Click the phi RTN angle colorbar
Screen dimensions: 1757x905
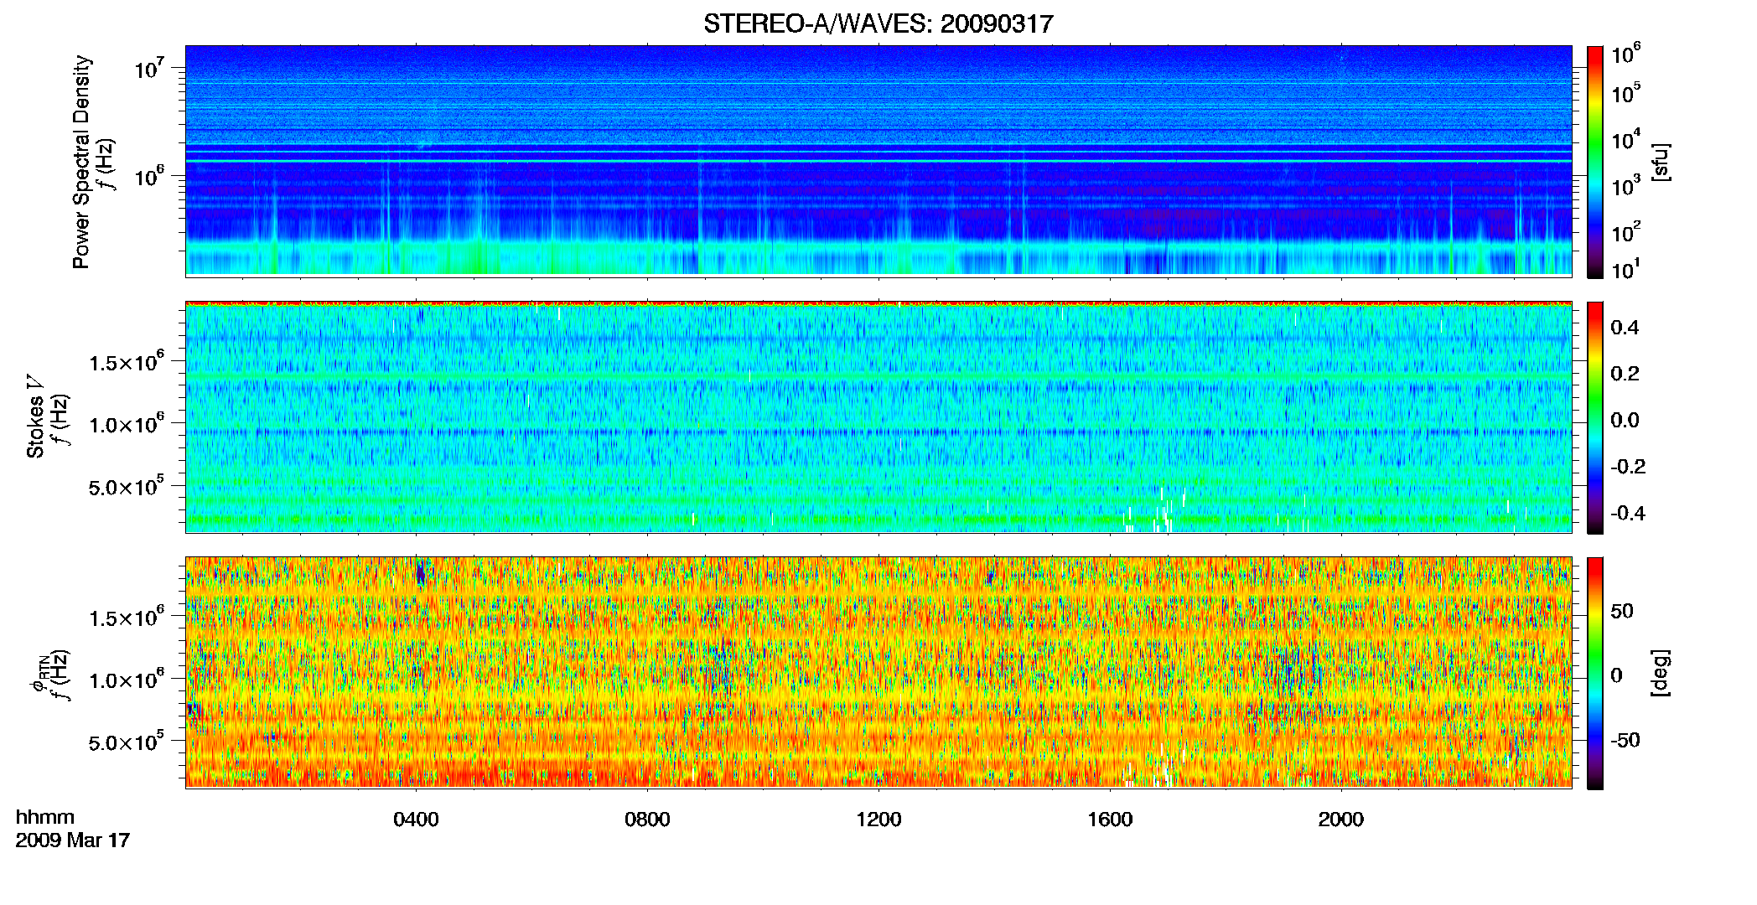point(1595,673)
